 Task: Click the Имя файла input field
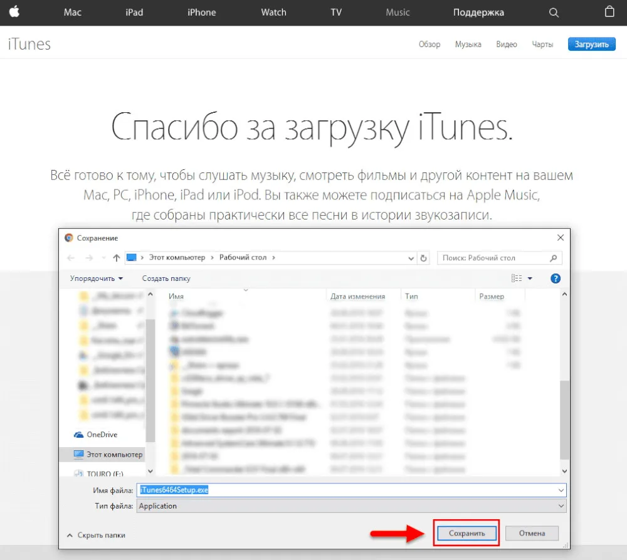[345, 490]
